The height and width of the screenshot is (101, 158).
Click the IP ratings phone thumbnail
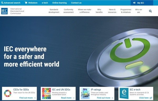85,93
